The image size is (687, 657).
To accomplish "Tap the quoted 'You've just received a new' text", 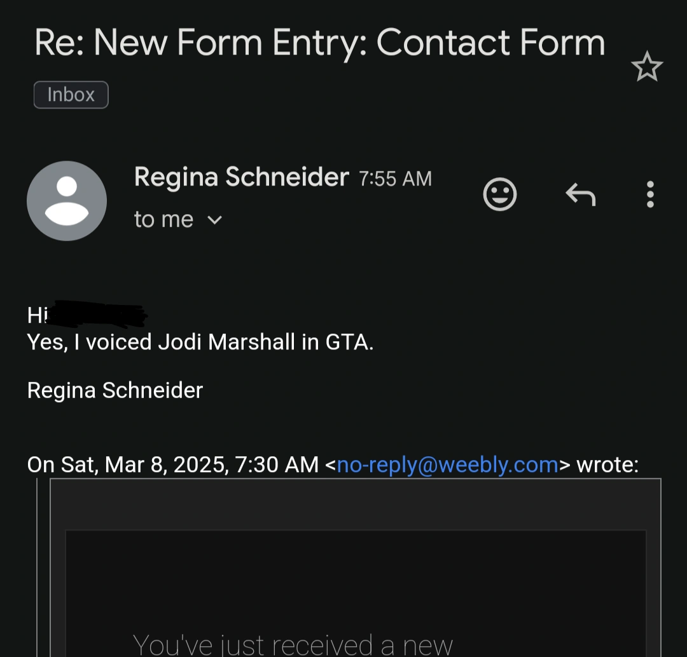I will click(293, 643).
